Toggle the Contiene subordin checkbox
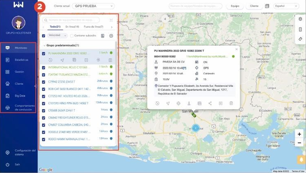306x173 pixels. [x=72, y=36]
